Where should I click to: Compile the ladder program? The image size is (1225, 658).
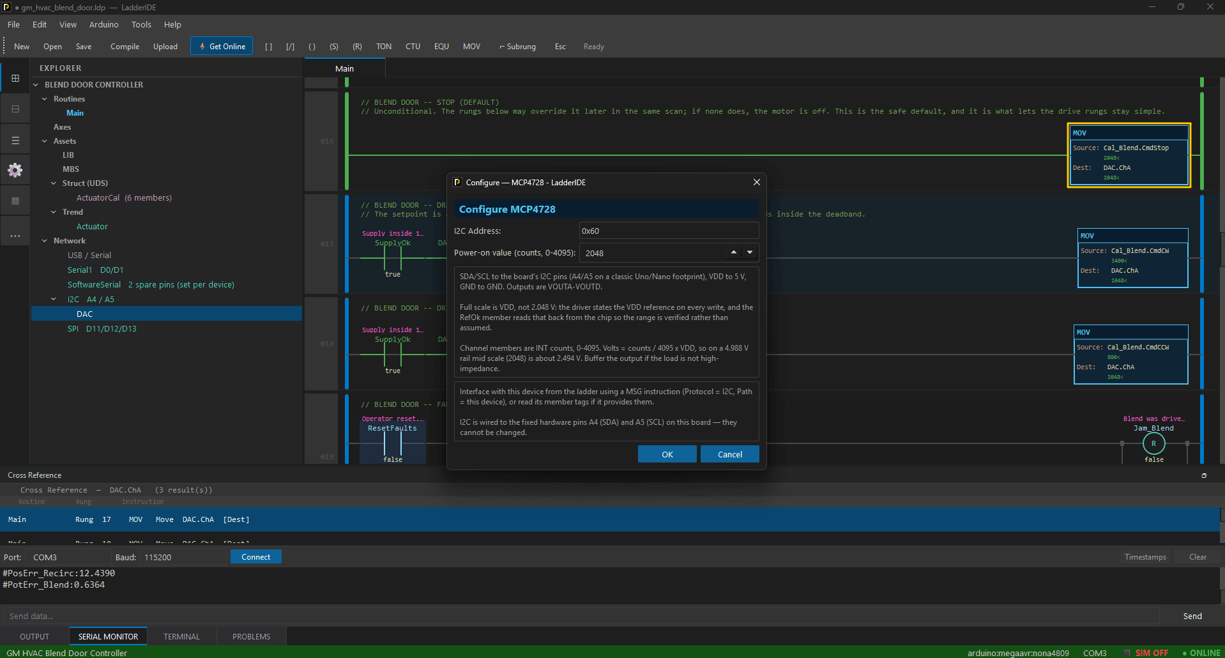click(125, 47)
